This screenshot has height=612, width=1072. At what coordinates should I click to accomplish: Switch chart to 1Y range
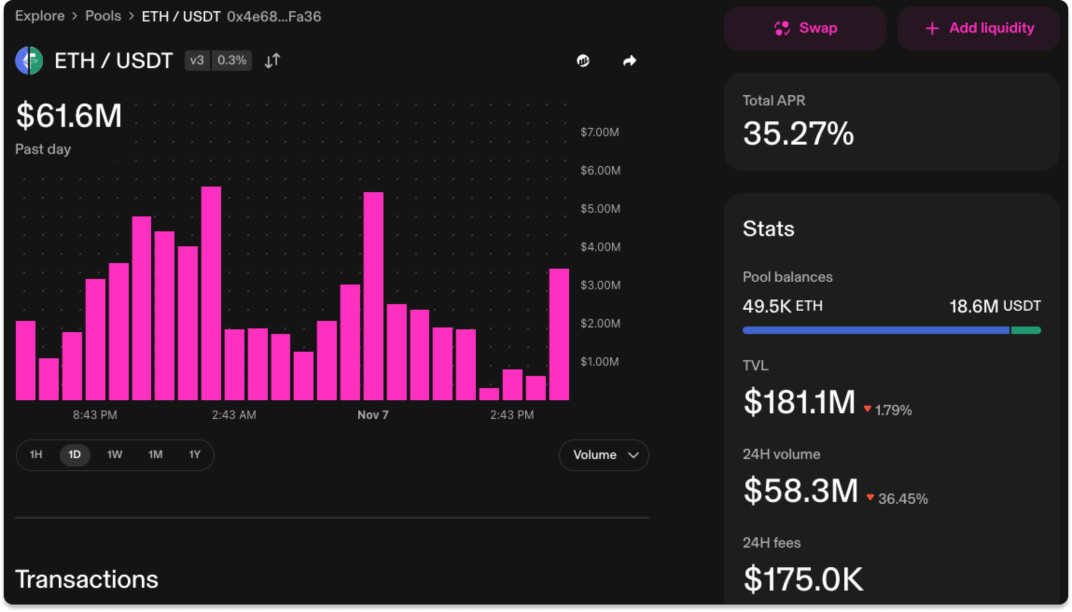coord(195,455)
